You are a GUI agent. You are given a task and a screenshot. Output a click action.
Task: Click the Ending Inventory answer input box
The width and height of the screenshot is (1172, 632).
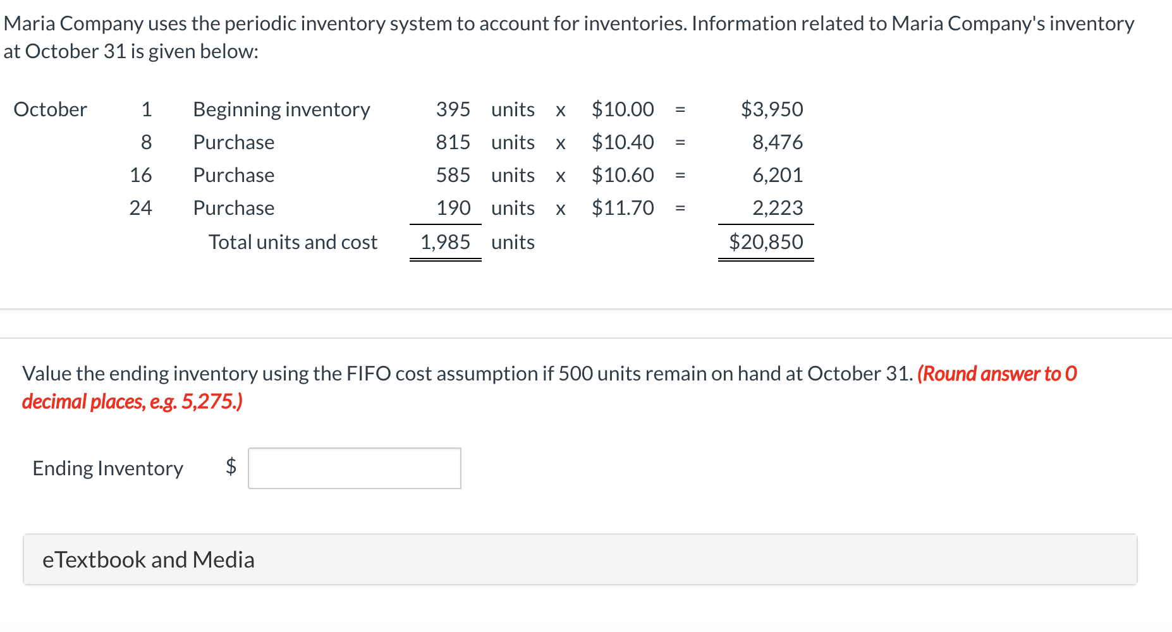tap(354, 468)
